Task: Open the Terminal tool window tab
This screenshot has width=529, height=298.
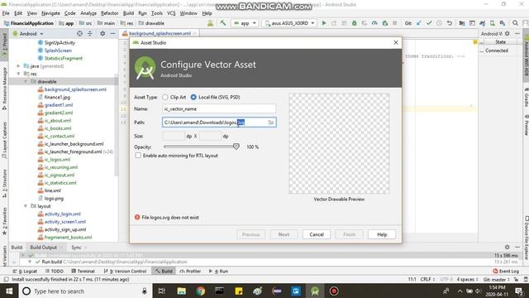Action: (83, 271)
